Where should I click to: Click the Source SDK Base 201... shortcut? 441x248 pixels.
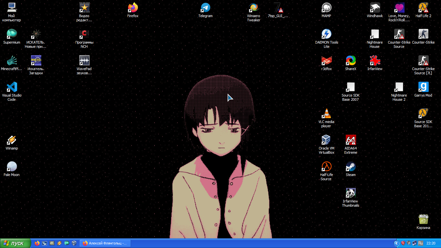423,118
